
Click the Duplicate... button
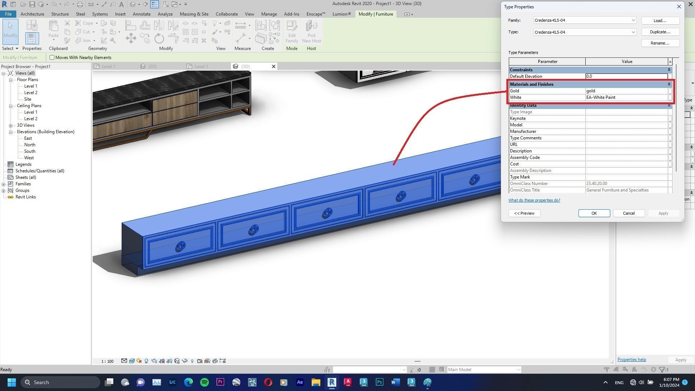tap(660, 32)
